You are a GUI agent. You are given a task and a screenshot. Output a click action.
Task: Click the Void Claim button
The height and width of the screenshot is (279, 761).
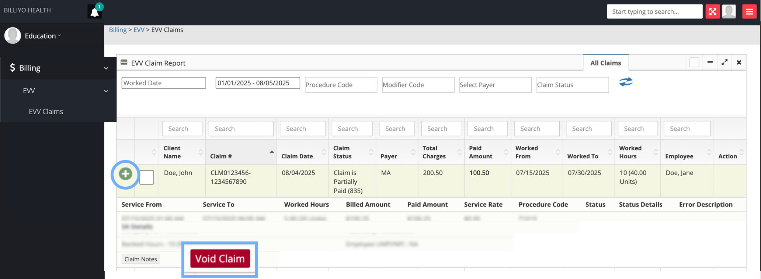click(x=220, y=258)
